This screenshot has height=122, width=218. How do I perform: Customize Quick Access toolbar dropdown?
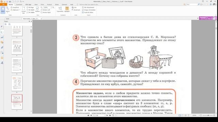(x=24, y=1)
